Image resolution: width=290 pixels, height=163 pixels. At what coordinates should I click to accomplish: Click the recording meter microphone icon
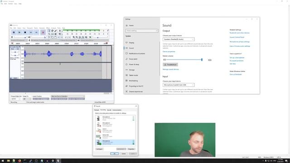[x=60, y=31]
